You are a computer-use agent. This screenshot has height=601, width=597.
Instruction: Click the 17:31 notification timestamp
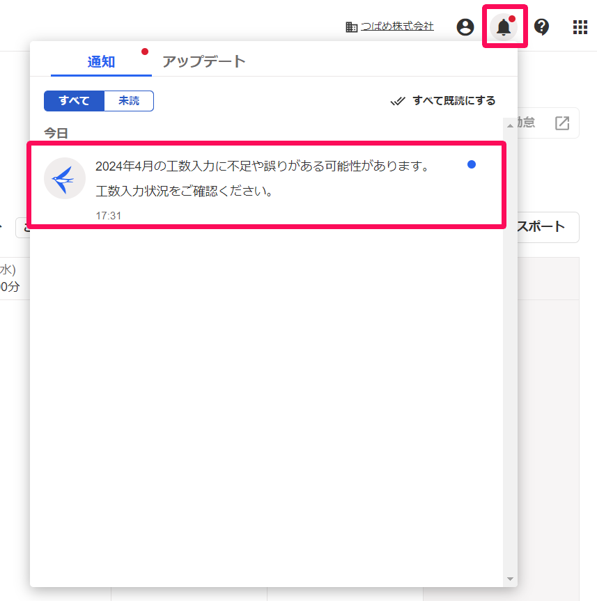(109, 216)
